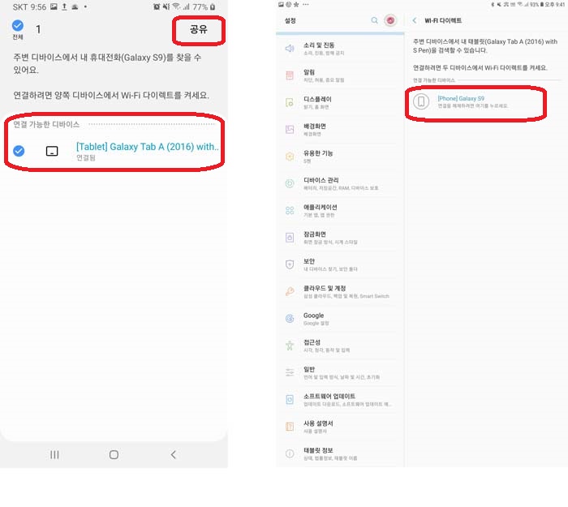Tap the SKT 9:56 status bar time
568x507 pixels.
click(x=29, y=6)
